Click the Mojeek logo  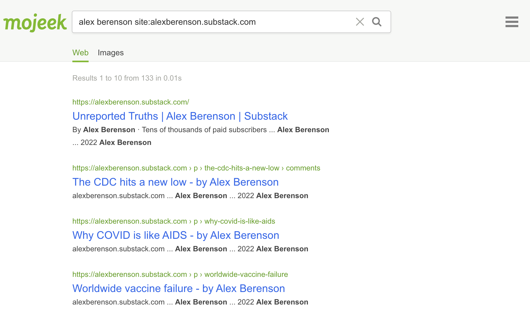click(x=35, y=23)
